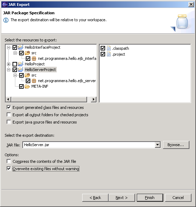The width and height of the screenshot is (196, 207).
Task: Collapse the HelloInterfaceProject tree node
Action: 8,47
